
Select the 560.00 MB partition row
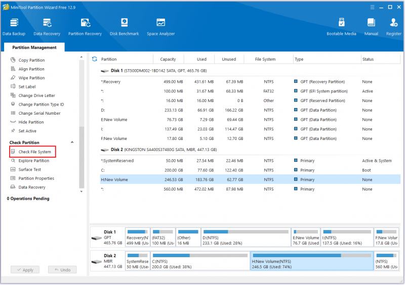click(x=250, y=189)
